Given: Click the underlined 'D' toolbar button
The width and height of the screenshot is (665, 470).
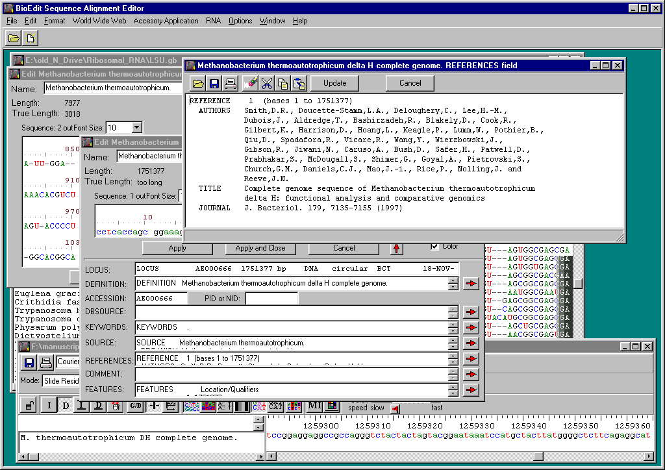Looking at the screenshot, I should point(98,406).
